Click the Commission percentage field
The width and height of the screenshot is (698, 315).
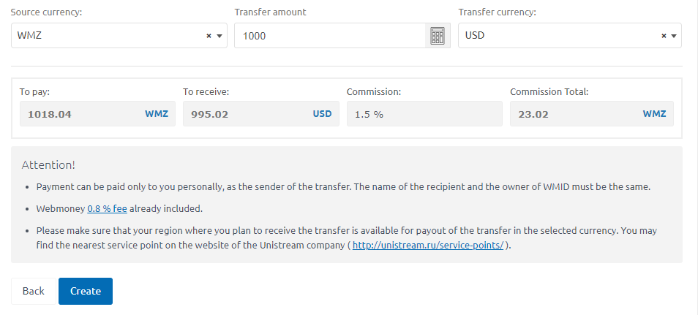point(424,114)
